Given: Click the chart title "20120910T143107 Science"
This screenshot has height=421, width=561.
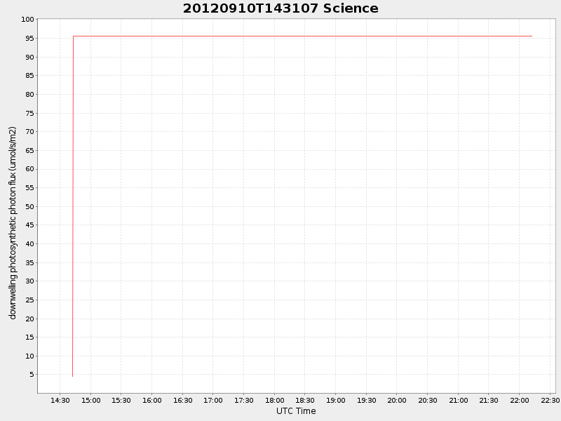Looking at the screenshot, I should coord(280,8).
